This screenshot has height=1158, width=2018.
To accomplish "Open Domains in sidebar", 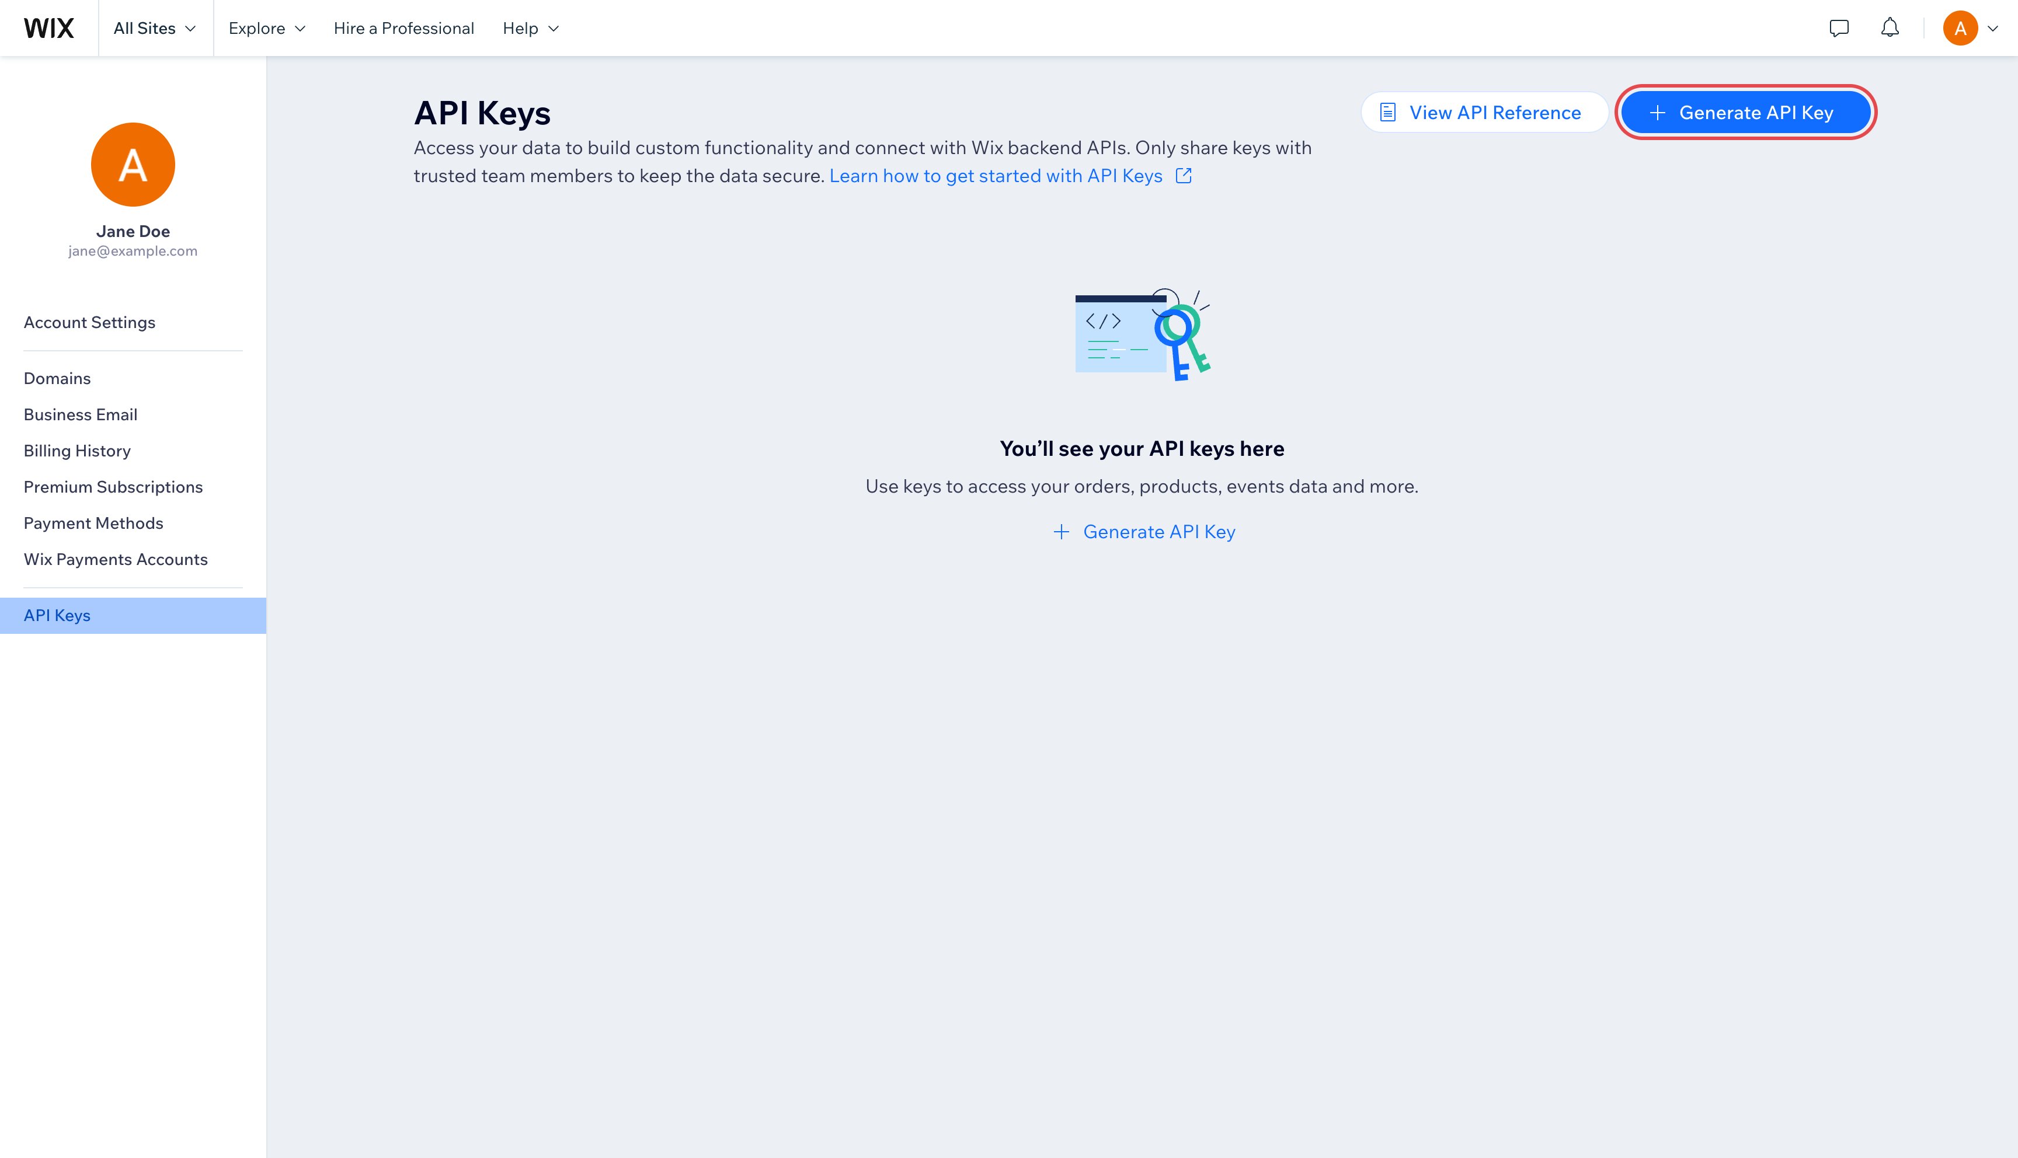I will point(57,379).
